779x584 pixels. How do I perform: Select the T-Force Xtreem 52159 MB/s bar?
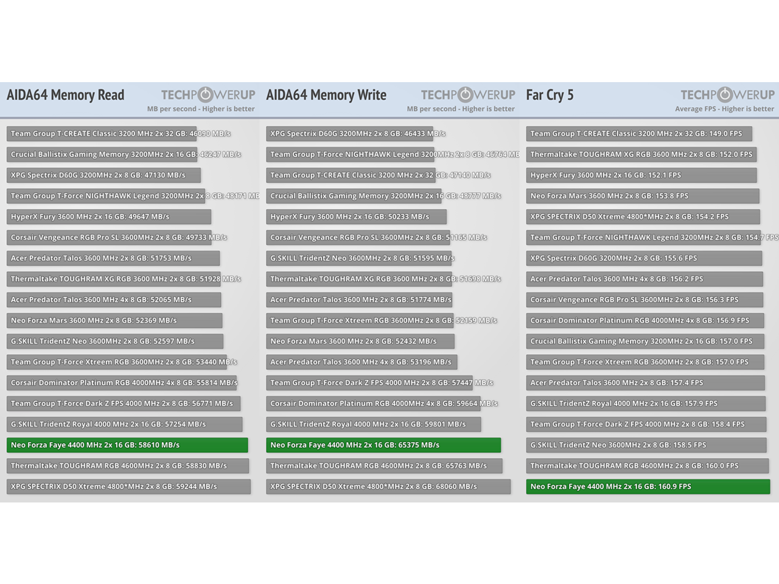[360, 321]
